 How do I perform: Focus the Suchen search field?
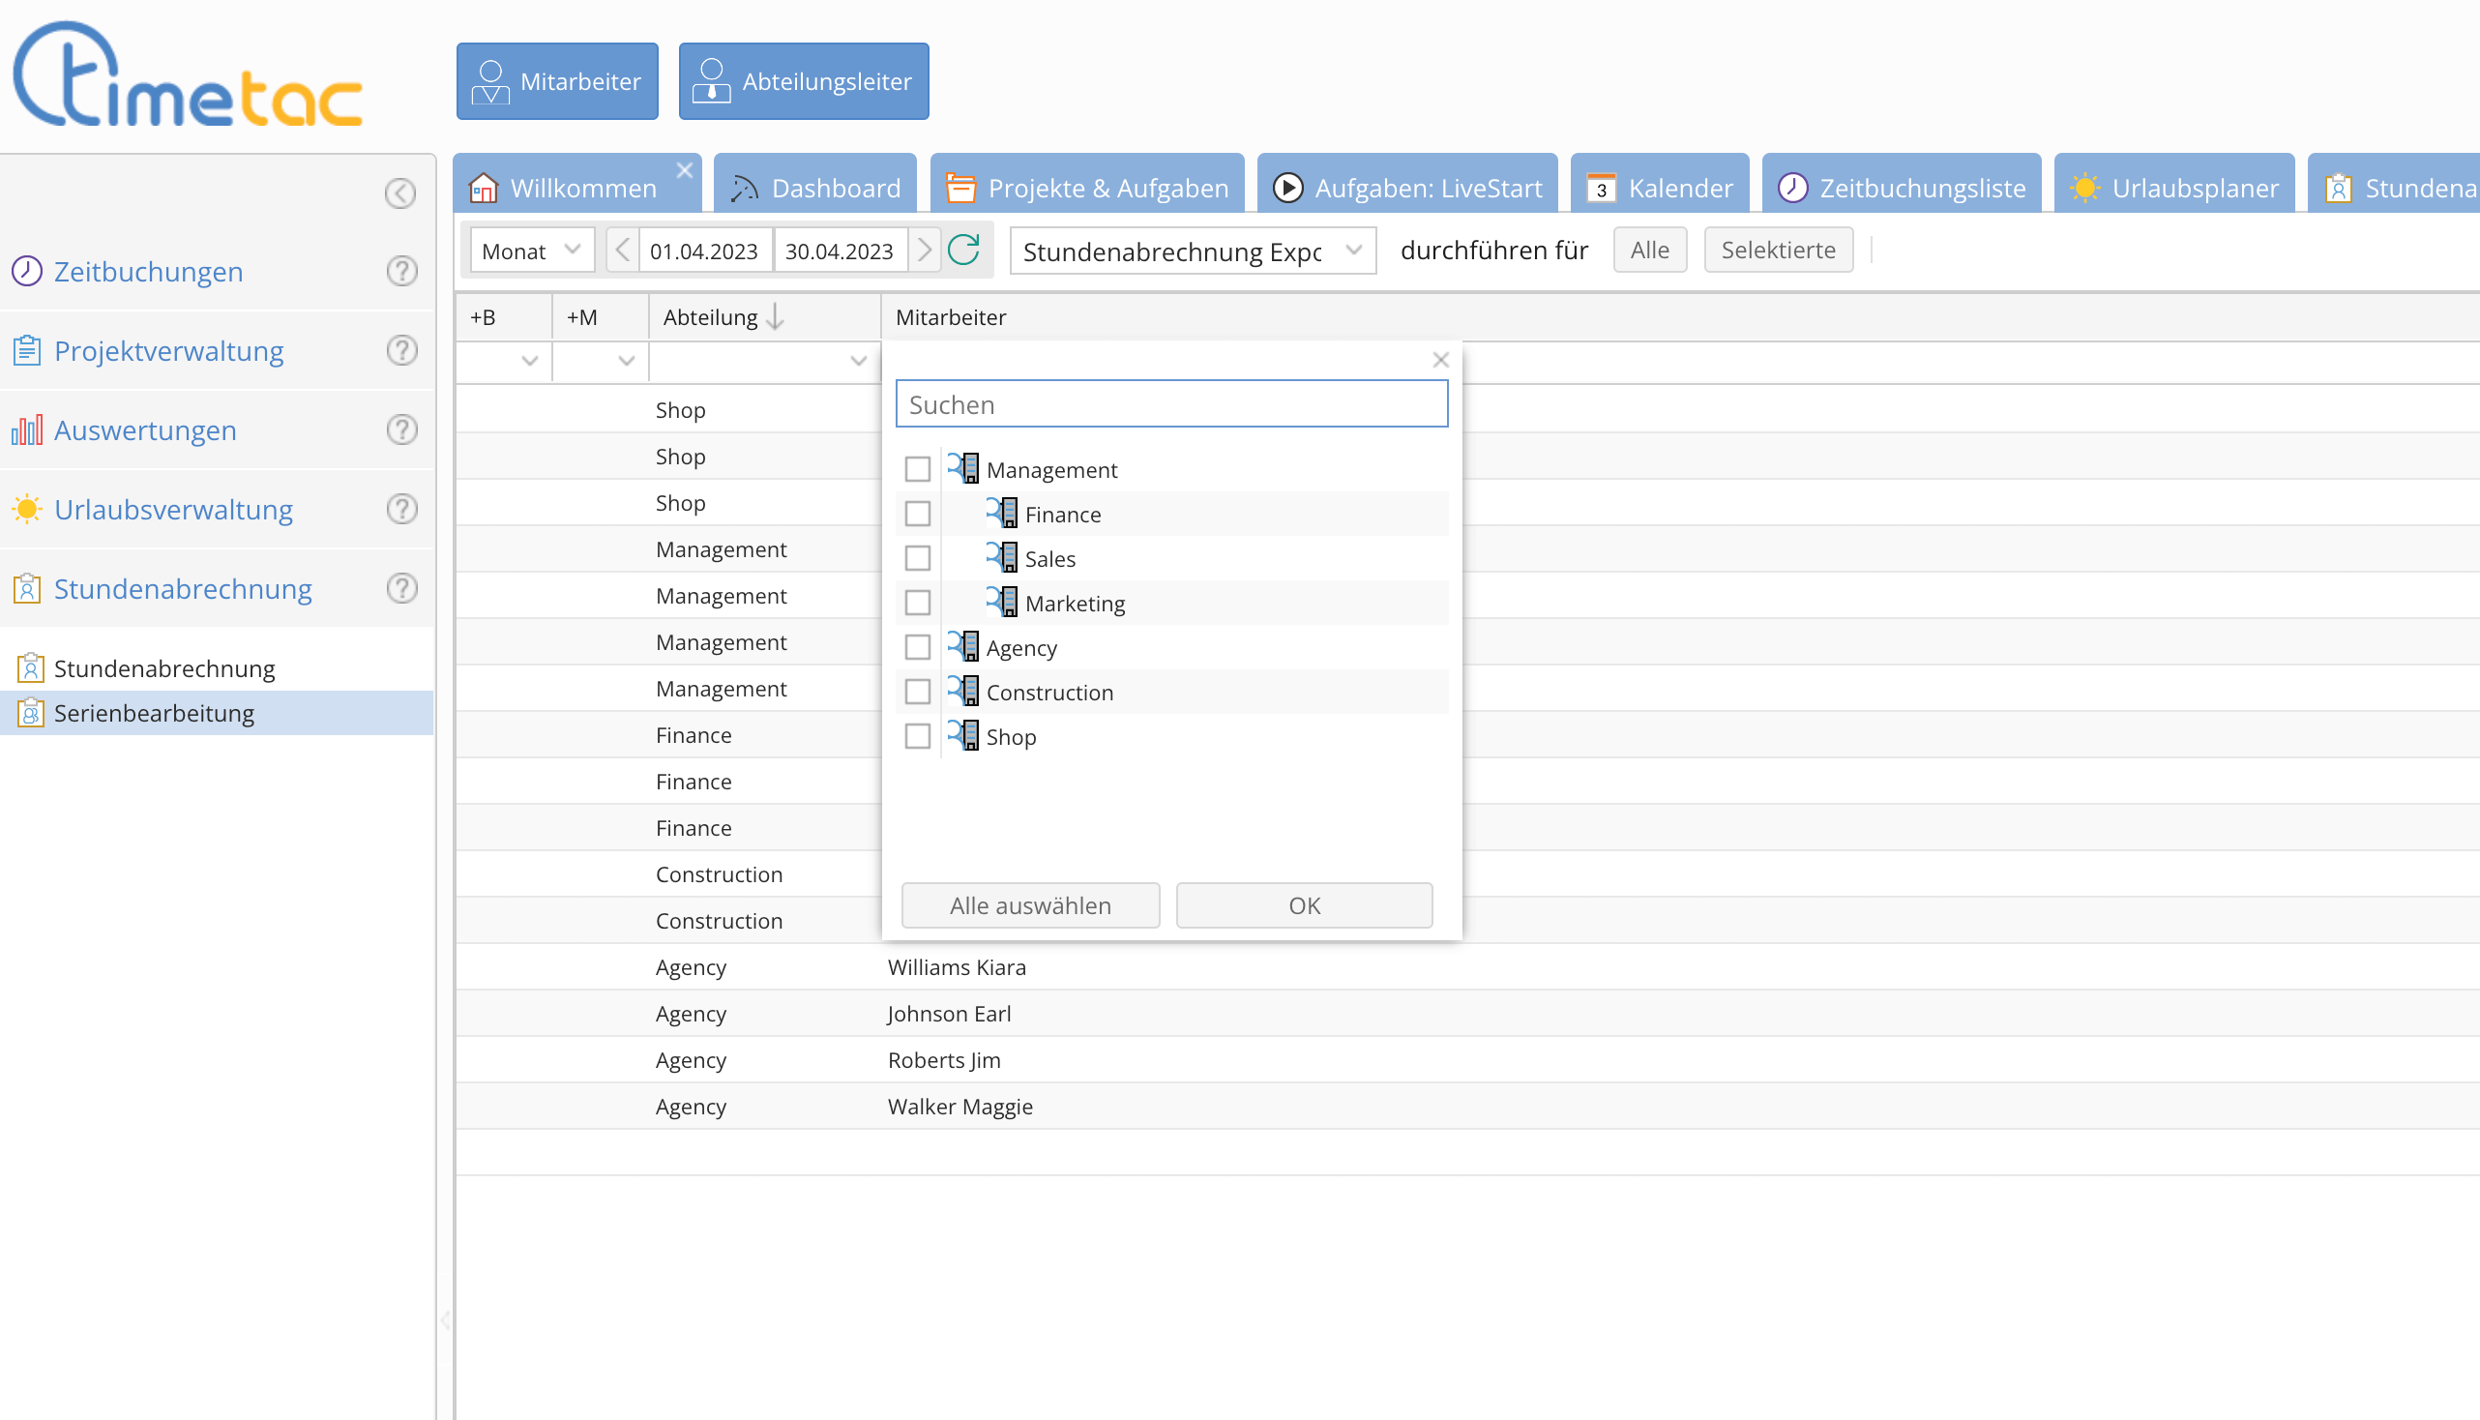pos(1172,403)
